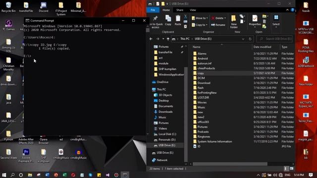The height and width of the screenshot is (178, 317).
Task: Open the Discord desktop icon
Action: click(44, 7)
